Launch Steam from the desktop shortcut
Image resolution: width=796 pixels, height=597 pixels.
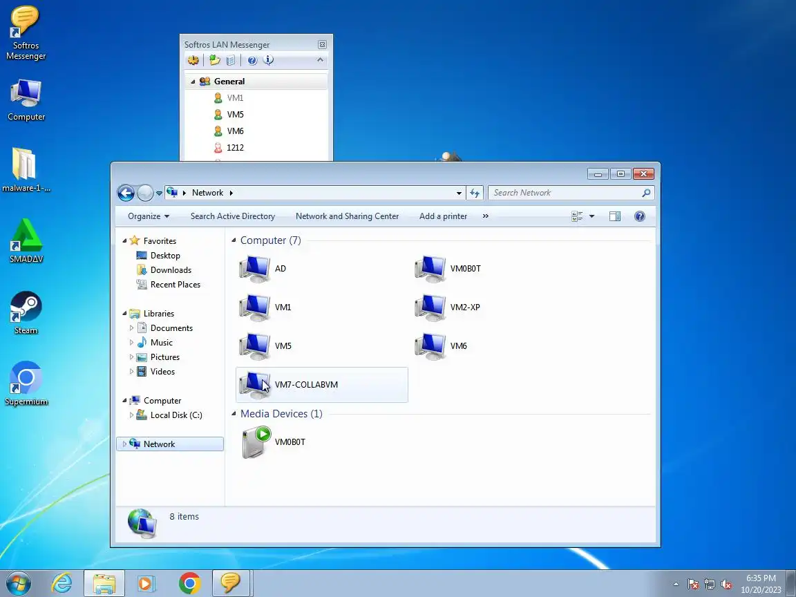click(x=26, y=313)
